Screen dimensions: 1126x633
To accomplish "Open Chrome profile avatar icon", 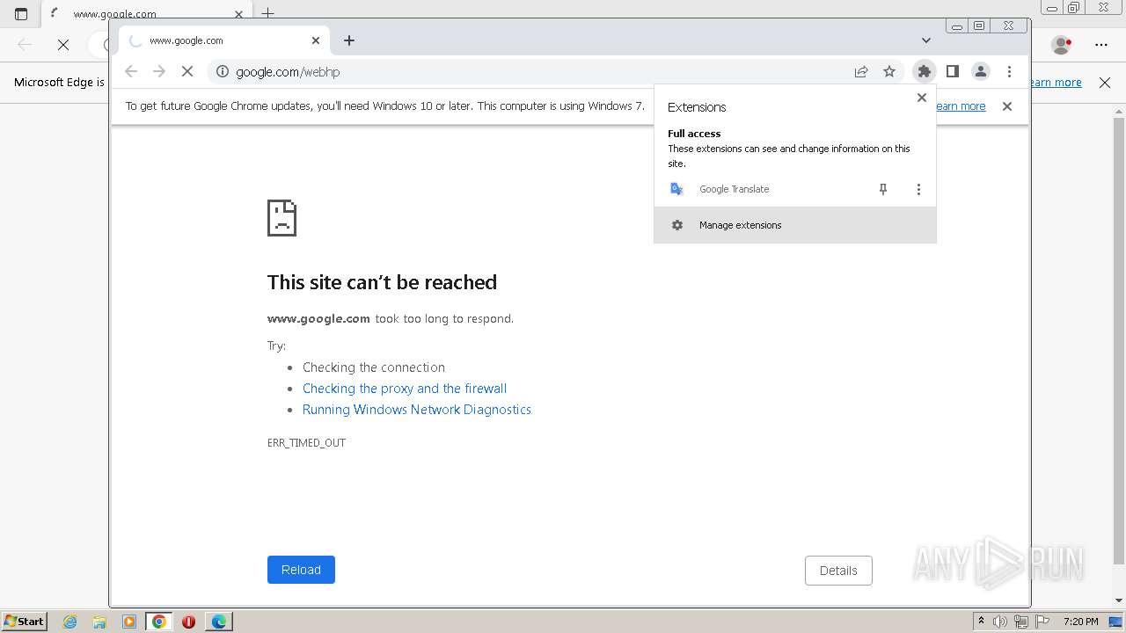I will click(981, 71).
